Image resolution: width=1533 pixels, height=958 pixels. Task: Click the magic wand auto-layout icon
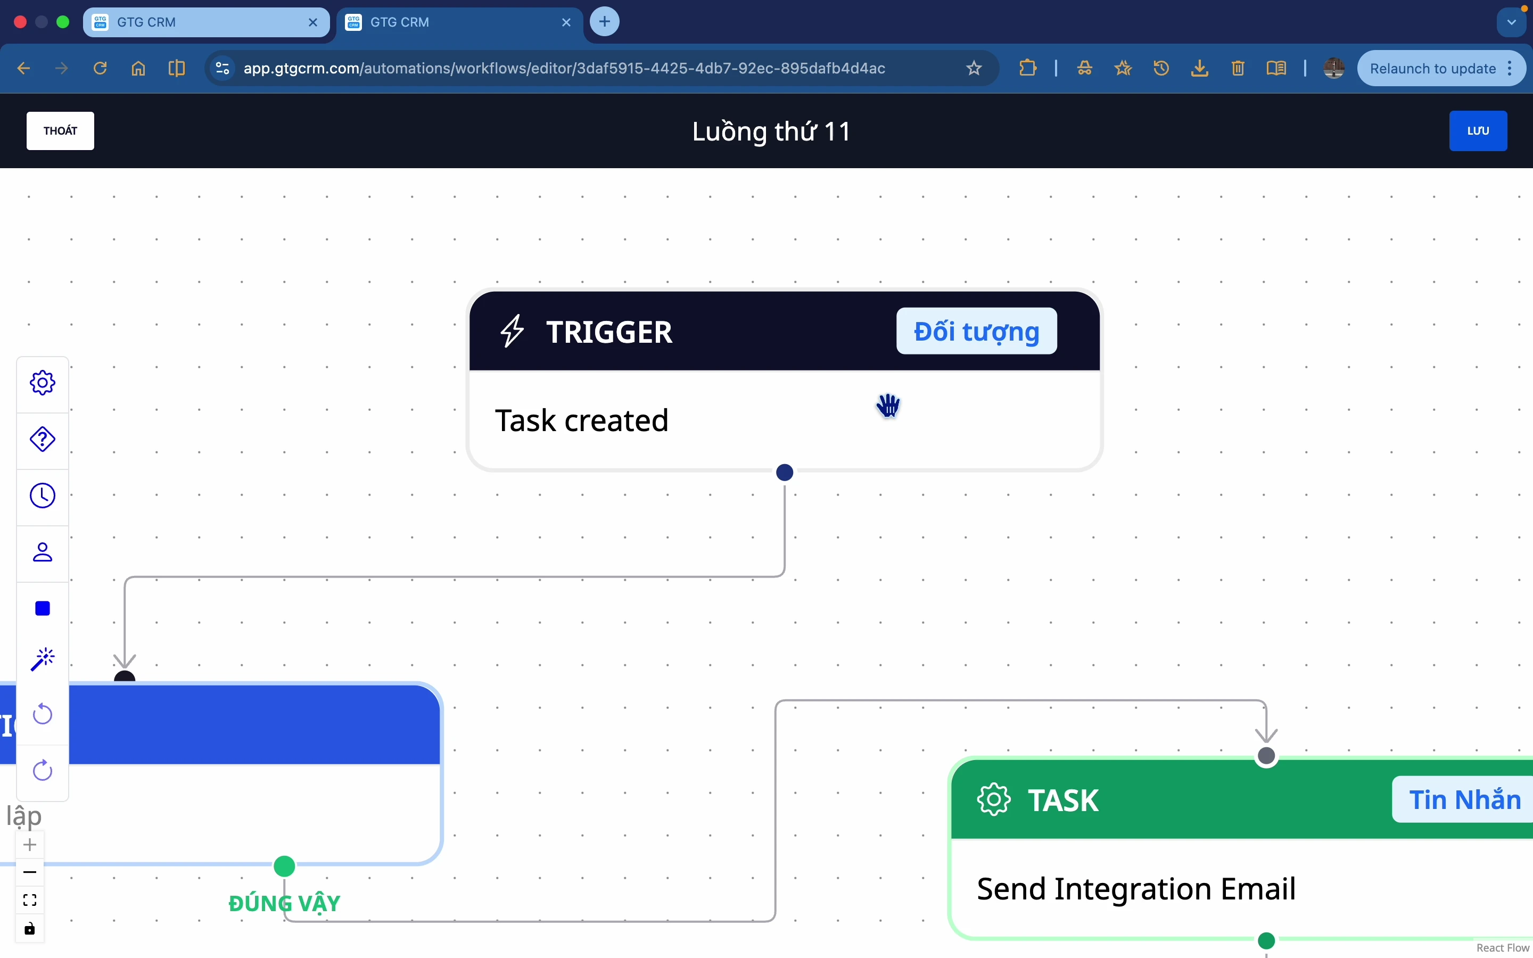coord(43,659)
